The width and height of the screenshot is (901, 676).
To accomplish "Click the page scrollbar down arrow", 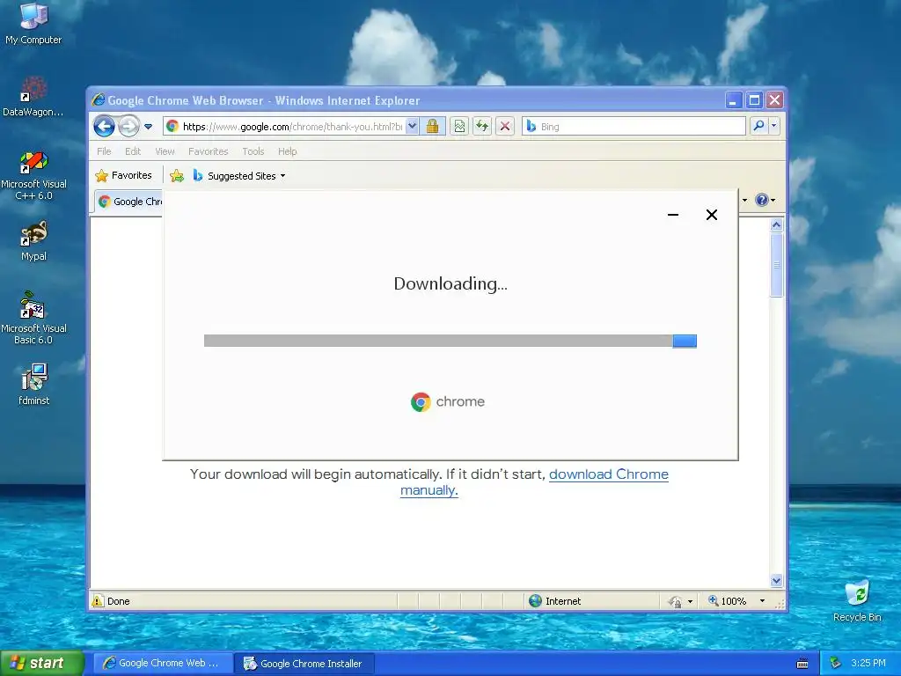I will click(776, 581).
